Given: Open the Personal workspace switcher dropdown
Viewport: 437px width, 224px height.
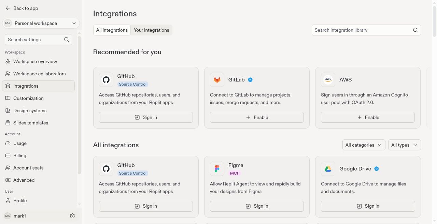Looking at the screenshot, I should coord(41,23).
